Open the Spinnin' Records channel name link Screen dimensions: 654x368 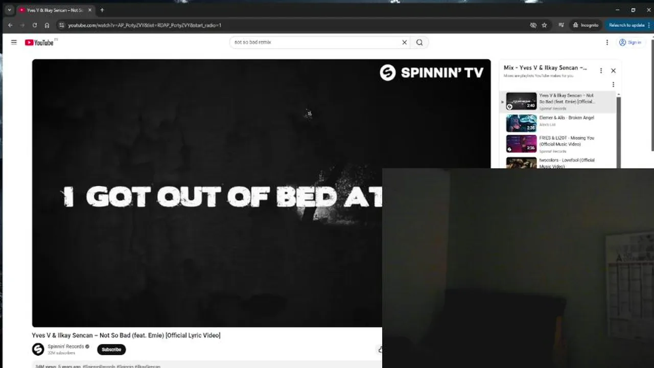[66, 347]
